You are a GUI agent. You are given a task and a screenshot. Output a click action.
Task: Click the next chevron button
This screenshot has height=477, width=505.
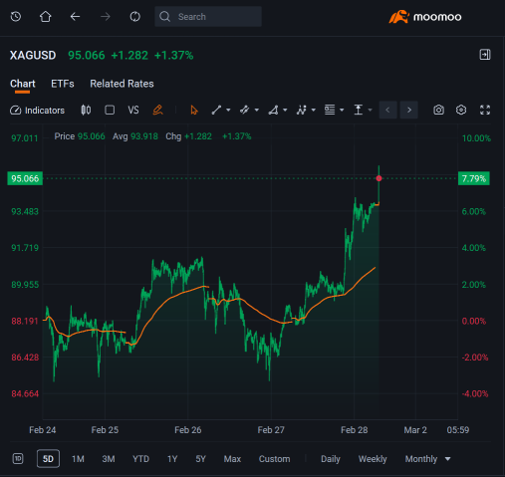tap(409, 110)
